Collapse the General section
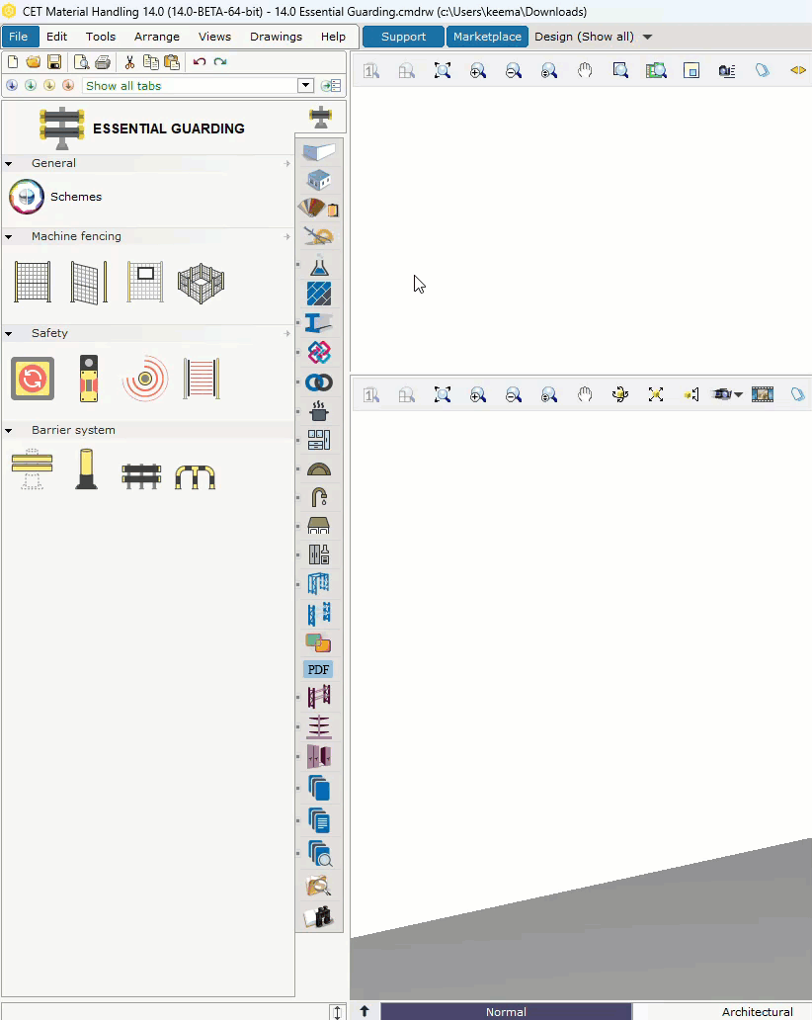 point(9,164)
